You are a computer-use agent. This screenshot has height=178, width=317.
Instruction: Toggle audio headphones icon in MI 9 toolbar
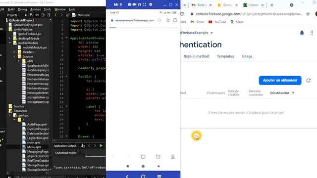click(140, 4)
